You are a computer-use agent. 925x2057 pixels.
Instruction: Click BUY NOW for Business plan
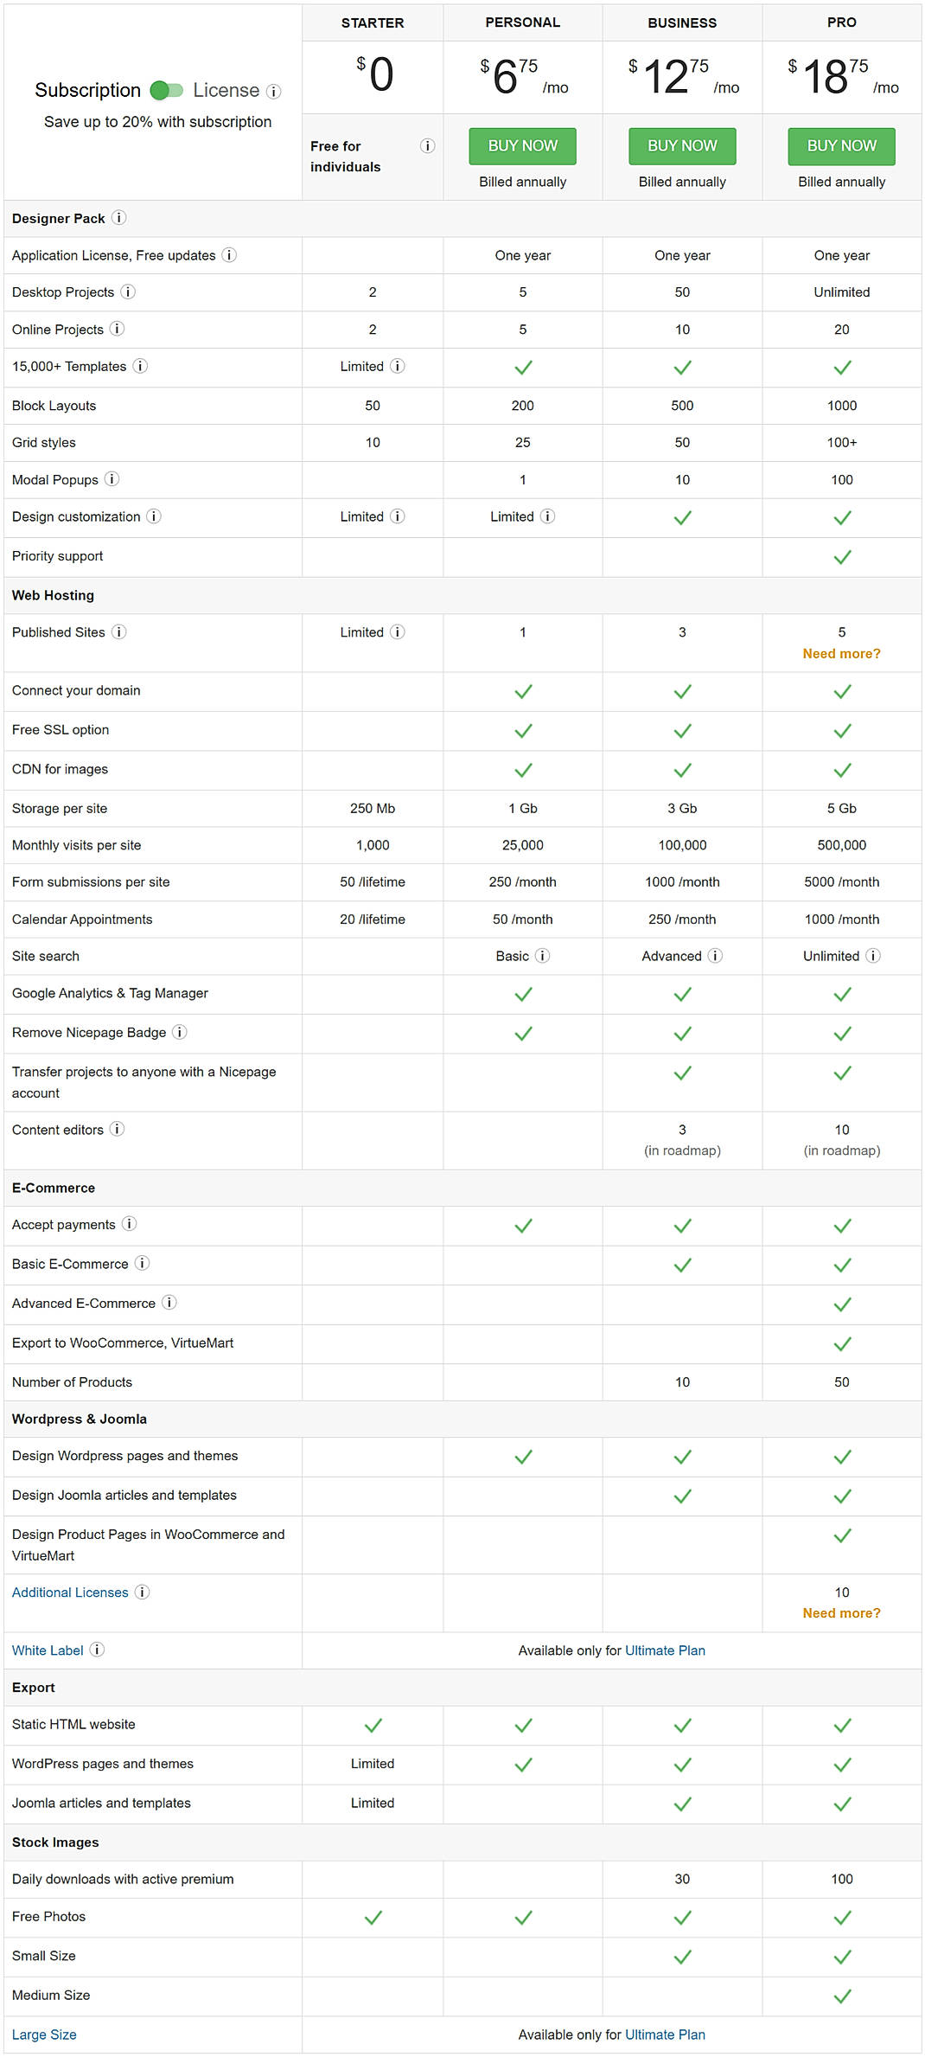click(x=682, y=146)
